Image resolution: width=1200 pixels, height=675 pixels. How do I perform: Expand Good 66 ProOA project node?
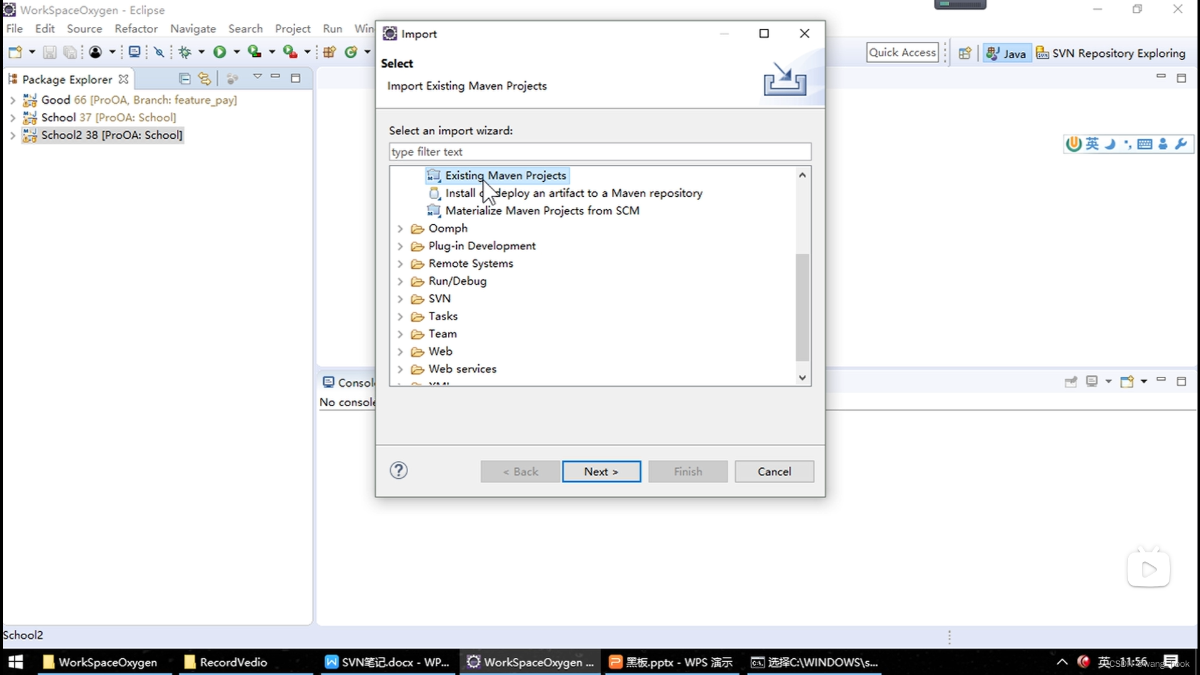click(13, 99)
